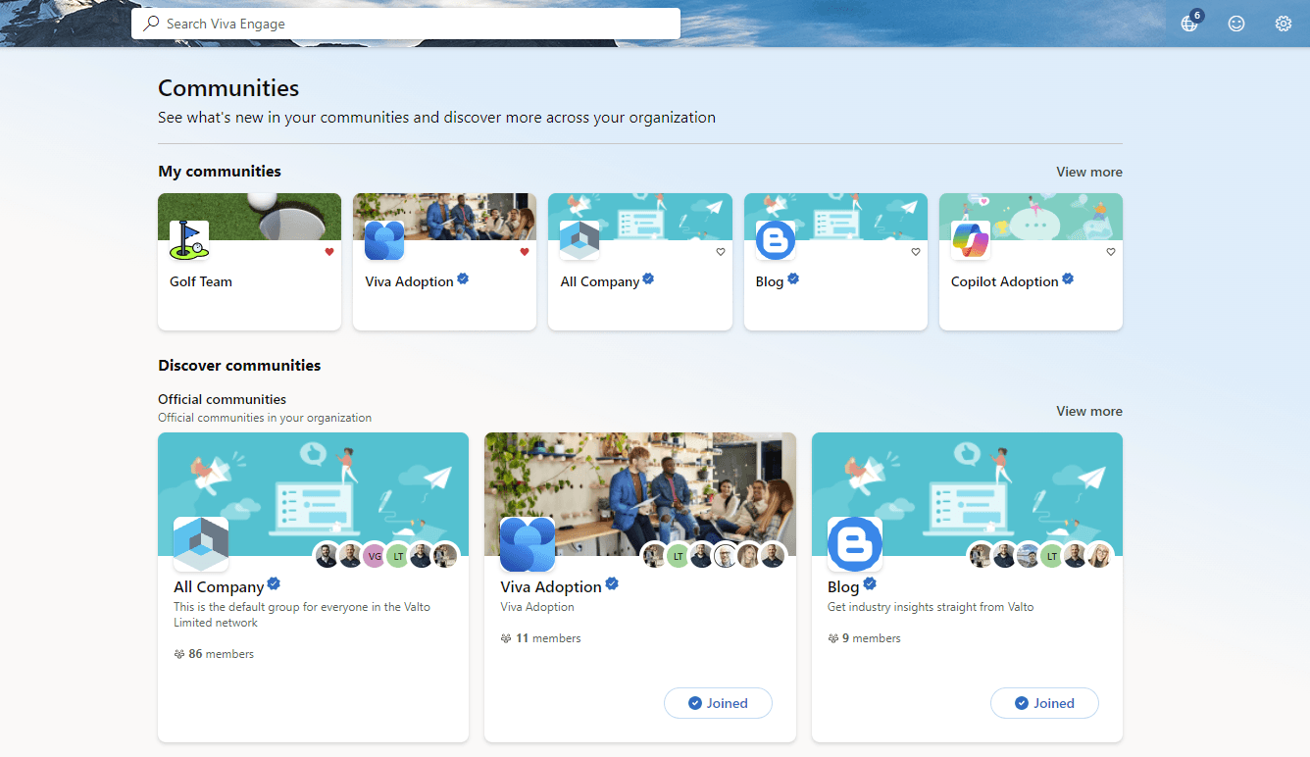Viewport: 1310px width, 757px height.
Task: Click Blog logo in Official communities
Action: [855, 544]
